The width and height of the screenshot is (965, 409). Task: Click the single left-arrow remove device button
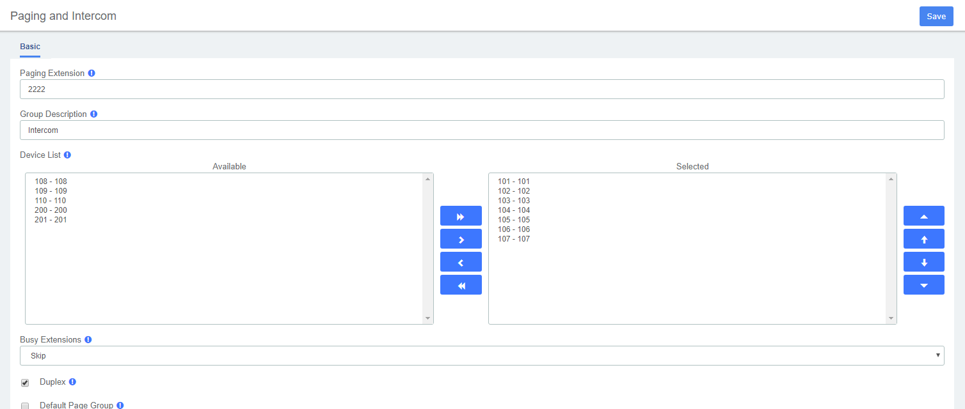(x=461, y=262)
